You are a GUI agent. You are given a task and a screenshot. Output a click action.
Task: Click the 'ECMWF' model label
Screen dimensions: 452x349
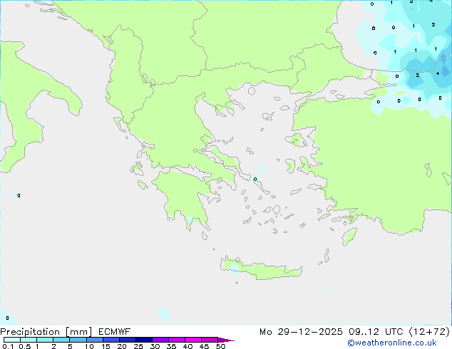tap(115, 332)
